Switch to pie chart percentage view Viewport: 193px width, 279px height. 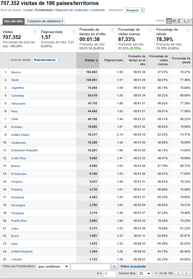[x=174, y=21]
